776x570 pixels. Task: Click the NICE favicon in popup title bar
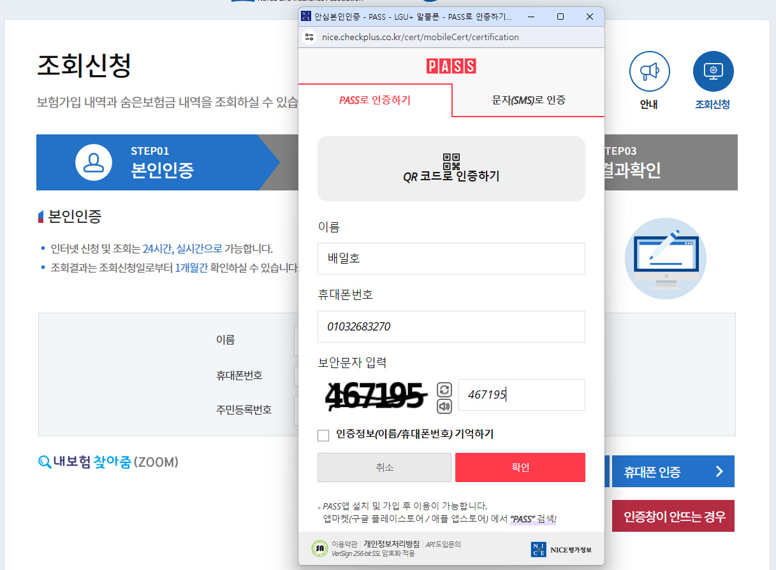306,17
